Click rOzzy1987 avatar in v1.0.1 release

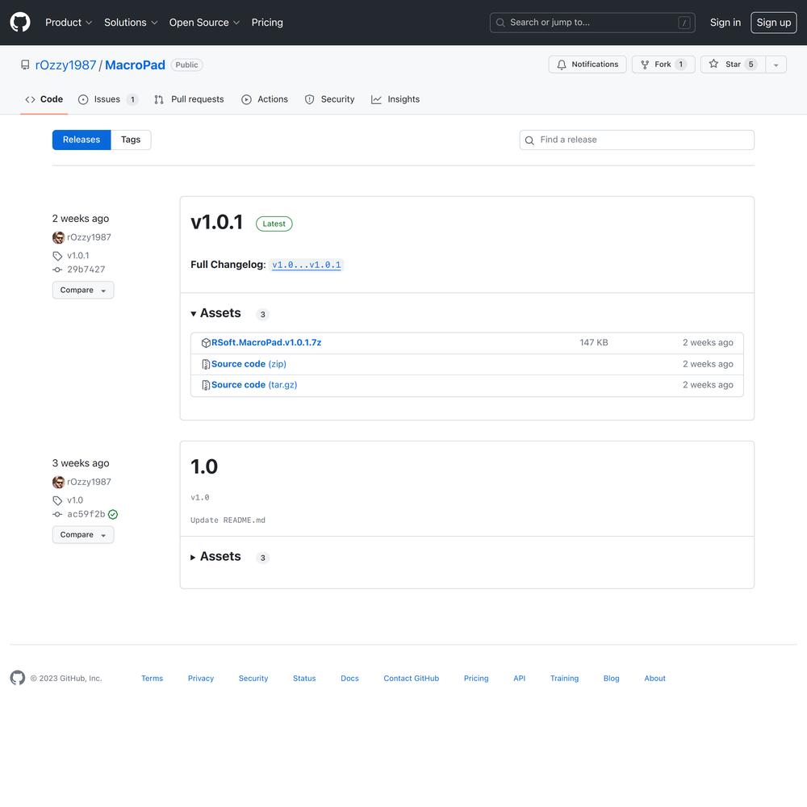(58, 237)
